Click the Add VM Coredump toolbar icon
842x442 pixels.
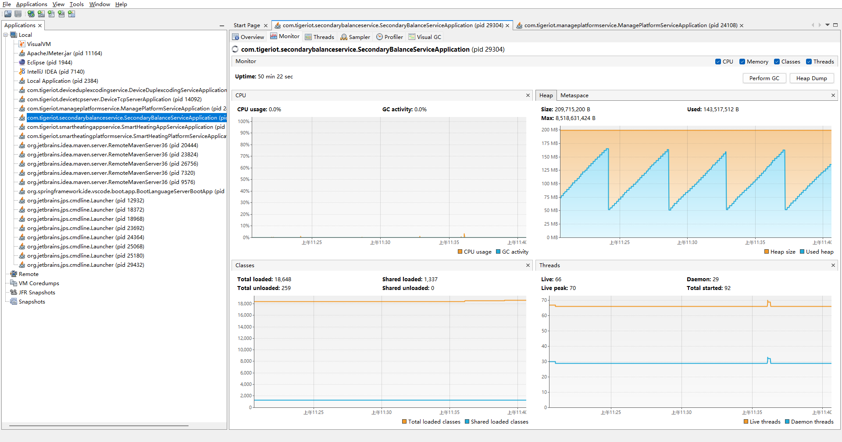pos(51,14)
